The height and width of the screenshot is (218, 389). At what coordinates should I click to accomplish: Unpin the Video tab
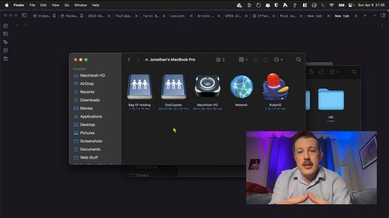(54, 16)
